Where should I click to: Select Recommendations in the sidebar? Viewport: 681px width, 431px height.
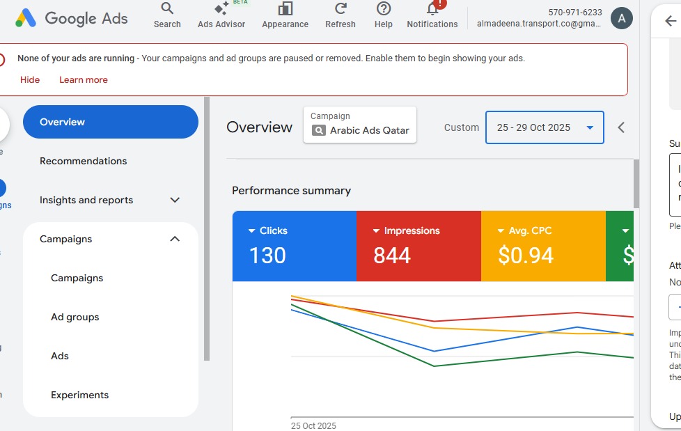click(x=82, y=161)
